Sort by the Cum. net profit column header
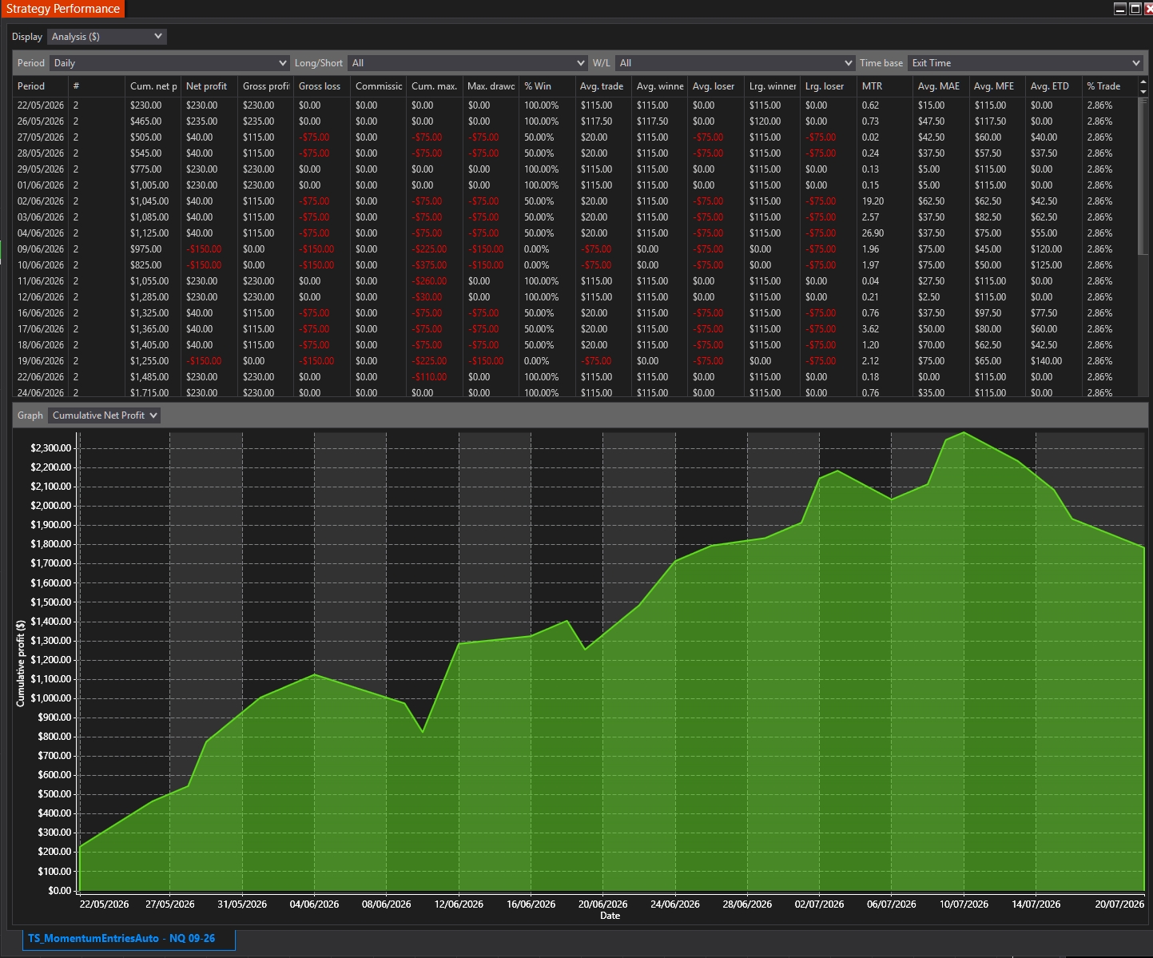Screen dimensions: 1153x958 point(153,86)
